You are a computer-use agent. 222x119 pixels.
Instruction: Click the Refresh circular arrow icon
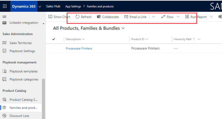coord(77,17)
